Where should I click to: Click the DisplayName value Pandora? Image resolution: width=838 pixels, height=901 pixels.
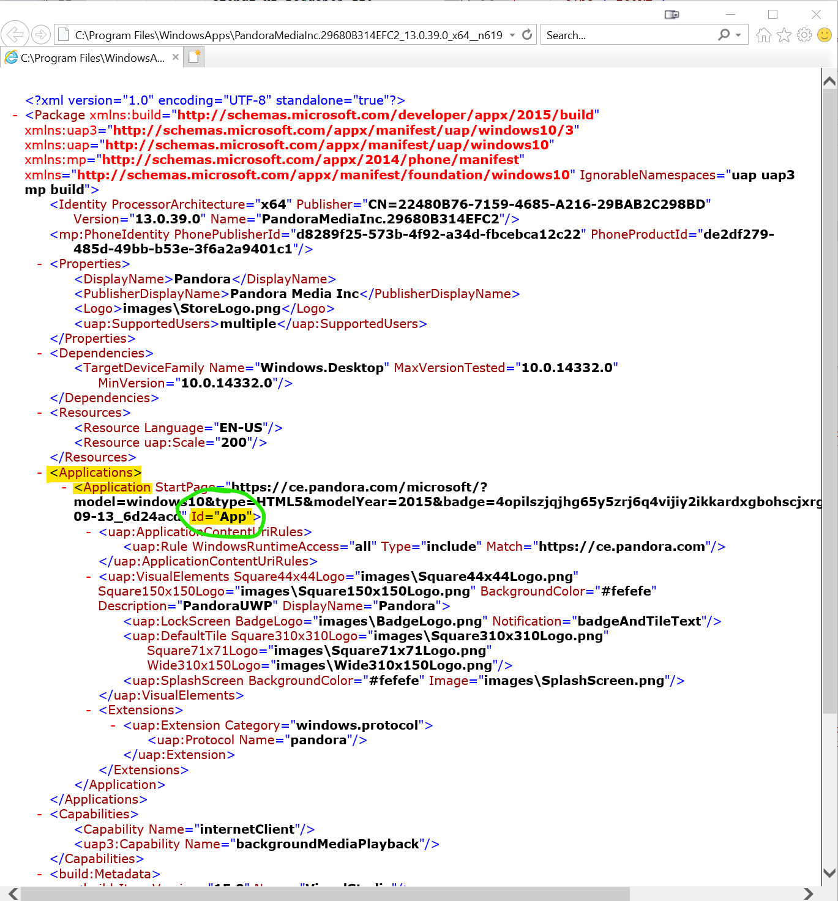pos(203,279)
